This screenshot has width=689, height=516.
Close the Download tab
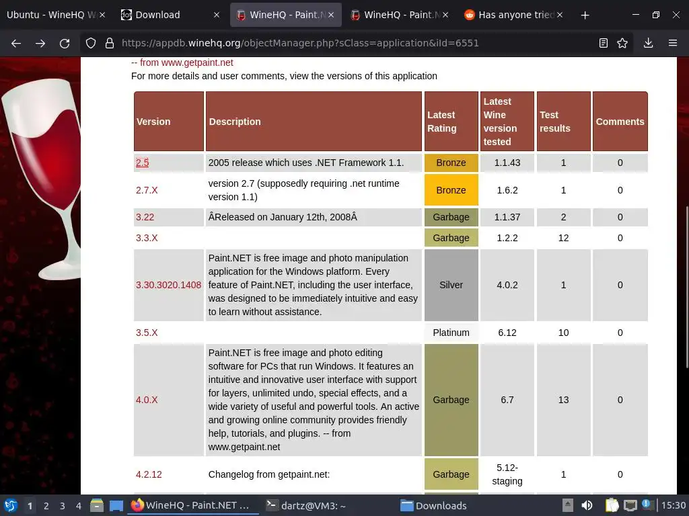coord(217,15)
